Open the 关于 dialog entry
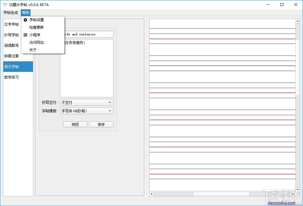Viewport: 303px width, 206px height. tap(43, 50)
